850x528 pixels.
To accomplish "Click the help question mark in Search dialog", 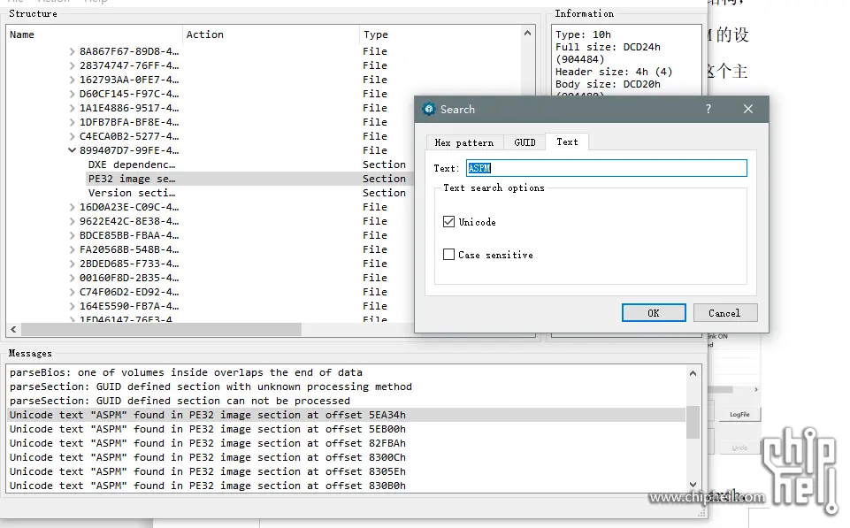I will (708, 109).
